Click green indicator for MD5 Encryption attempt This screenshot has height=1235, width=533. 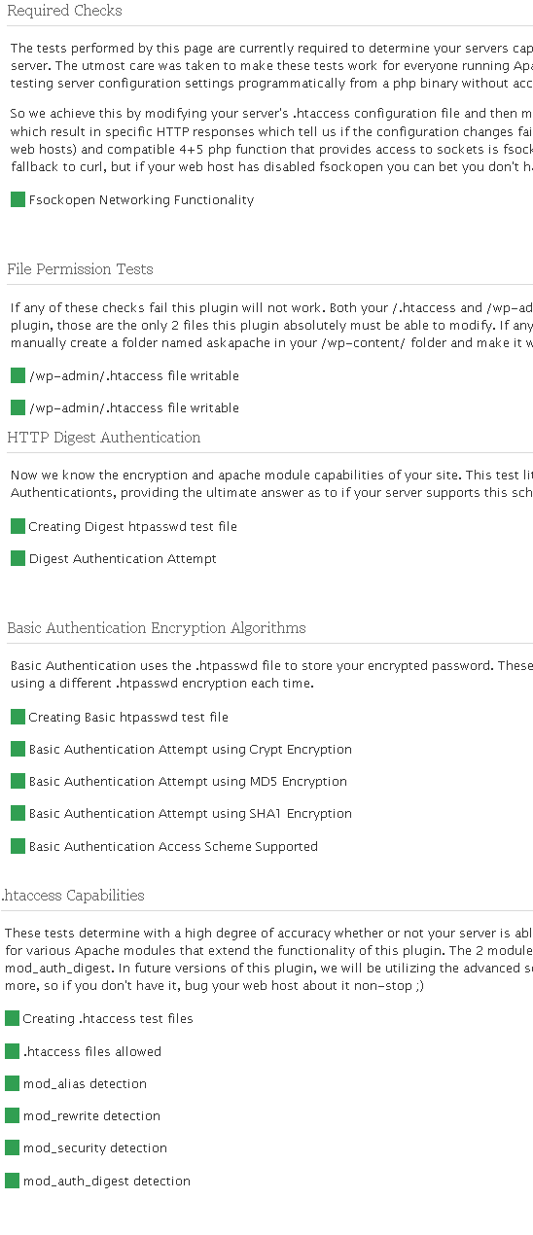click(x=18, y=781)
